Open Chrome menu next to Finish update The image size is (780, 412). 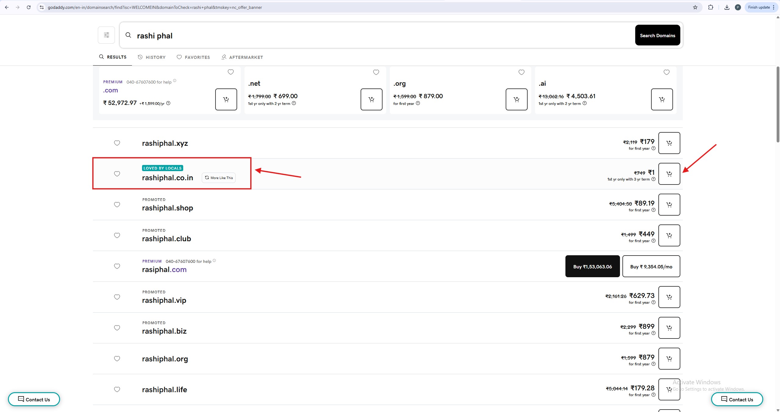point(774,7)
